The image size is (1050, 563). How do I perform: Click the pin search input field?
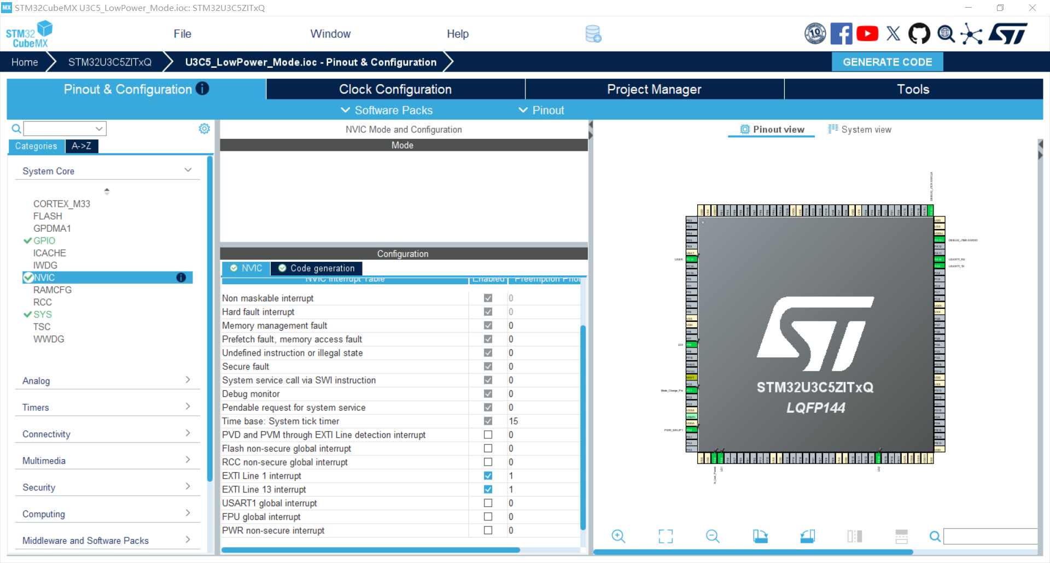click(990, 536)
